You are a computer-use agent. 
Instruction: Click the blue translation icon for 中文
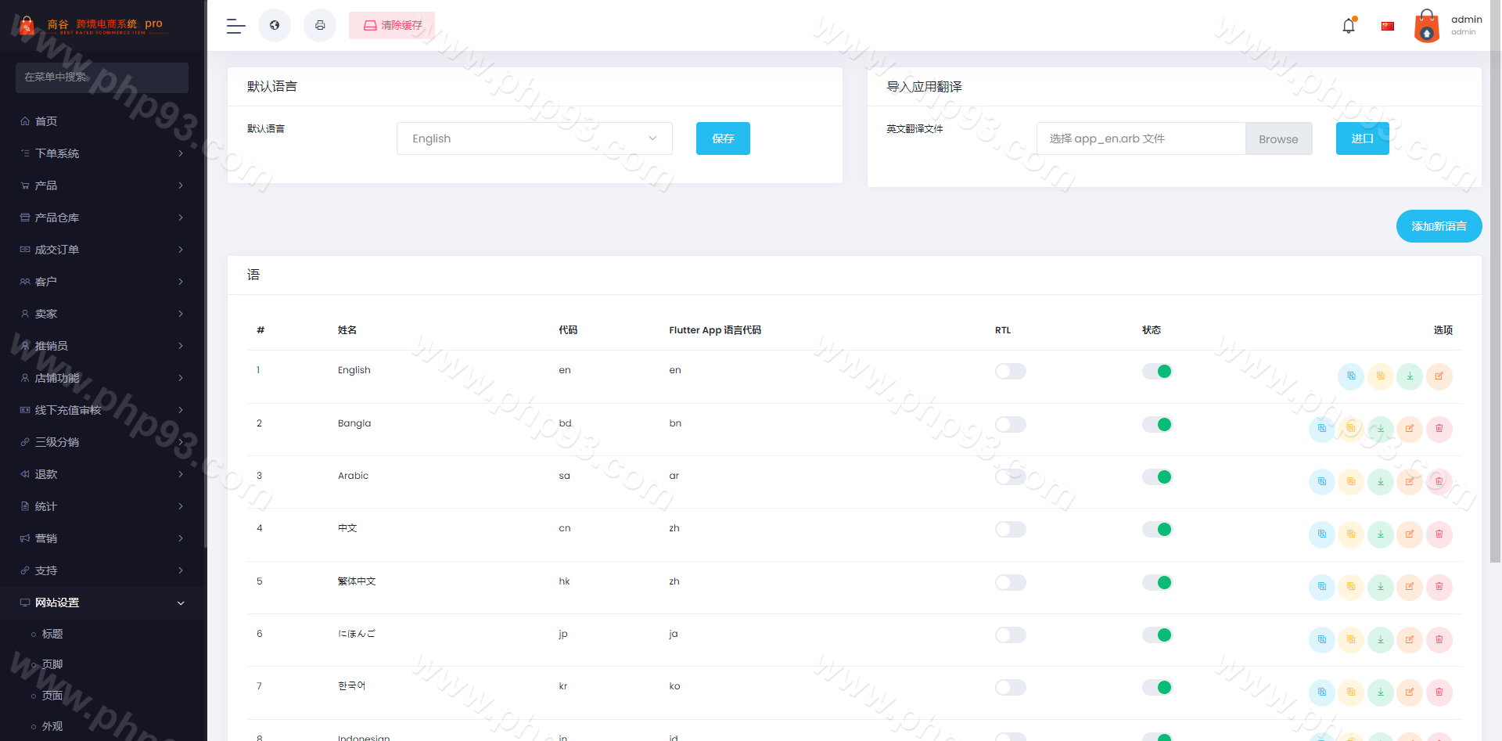(1322, 534)
